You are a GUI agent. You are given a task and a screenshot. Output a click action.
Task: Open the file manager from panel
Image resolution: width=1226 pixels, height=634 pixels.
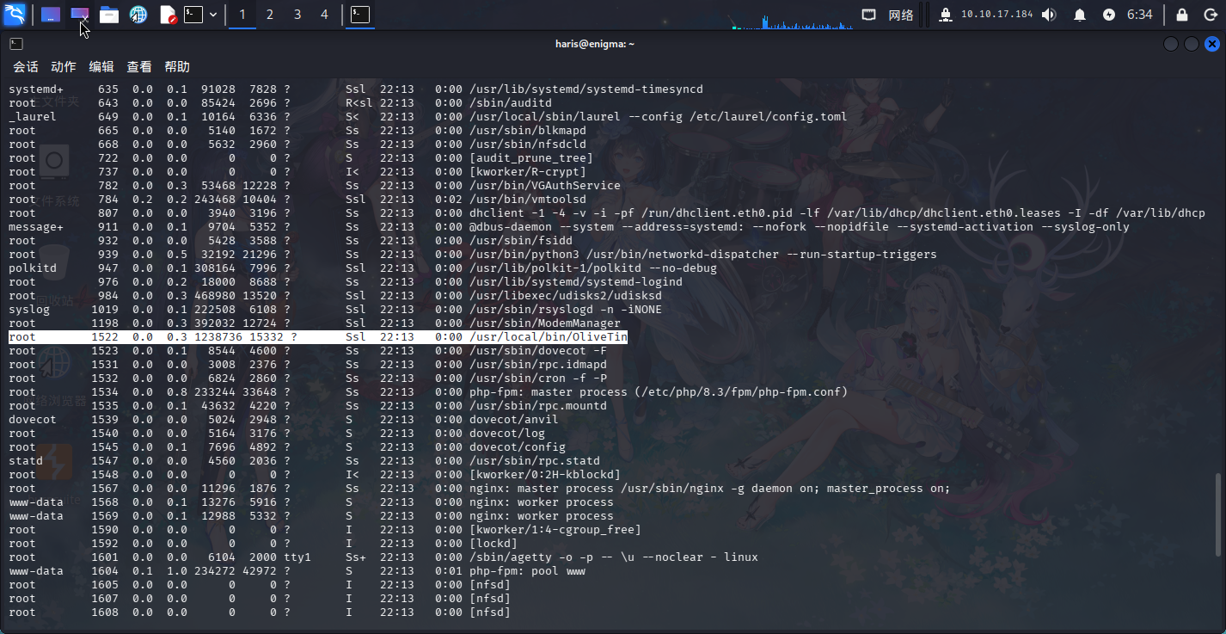coord(109,15)
